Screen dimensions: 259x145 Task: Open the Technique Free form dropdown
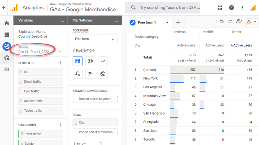pyautogui.click(x=95, y=39)
